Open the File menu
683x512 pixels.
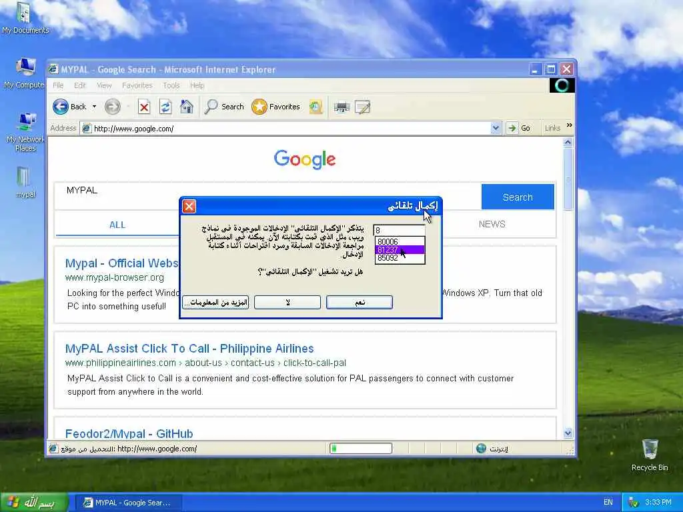[59, 85]
